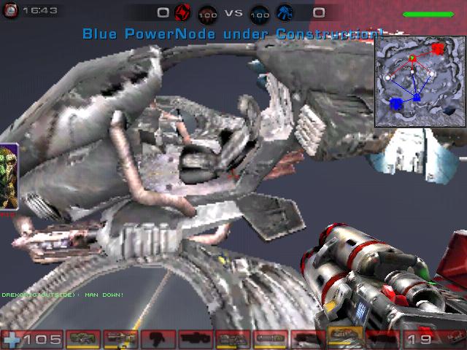
Task: Click the player portrait thumbnail
Action: pos(9,176)
